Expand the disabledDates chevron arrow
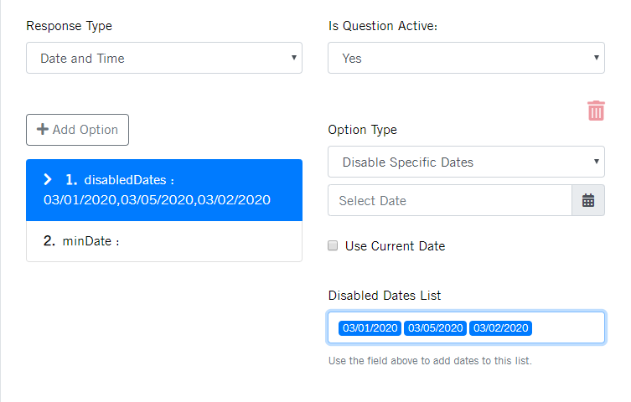This screenshot has height=402, width=631. pos(48,179)
